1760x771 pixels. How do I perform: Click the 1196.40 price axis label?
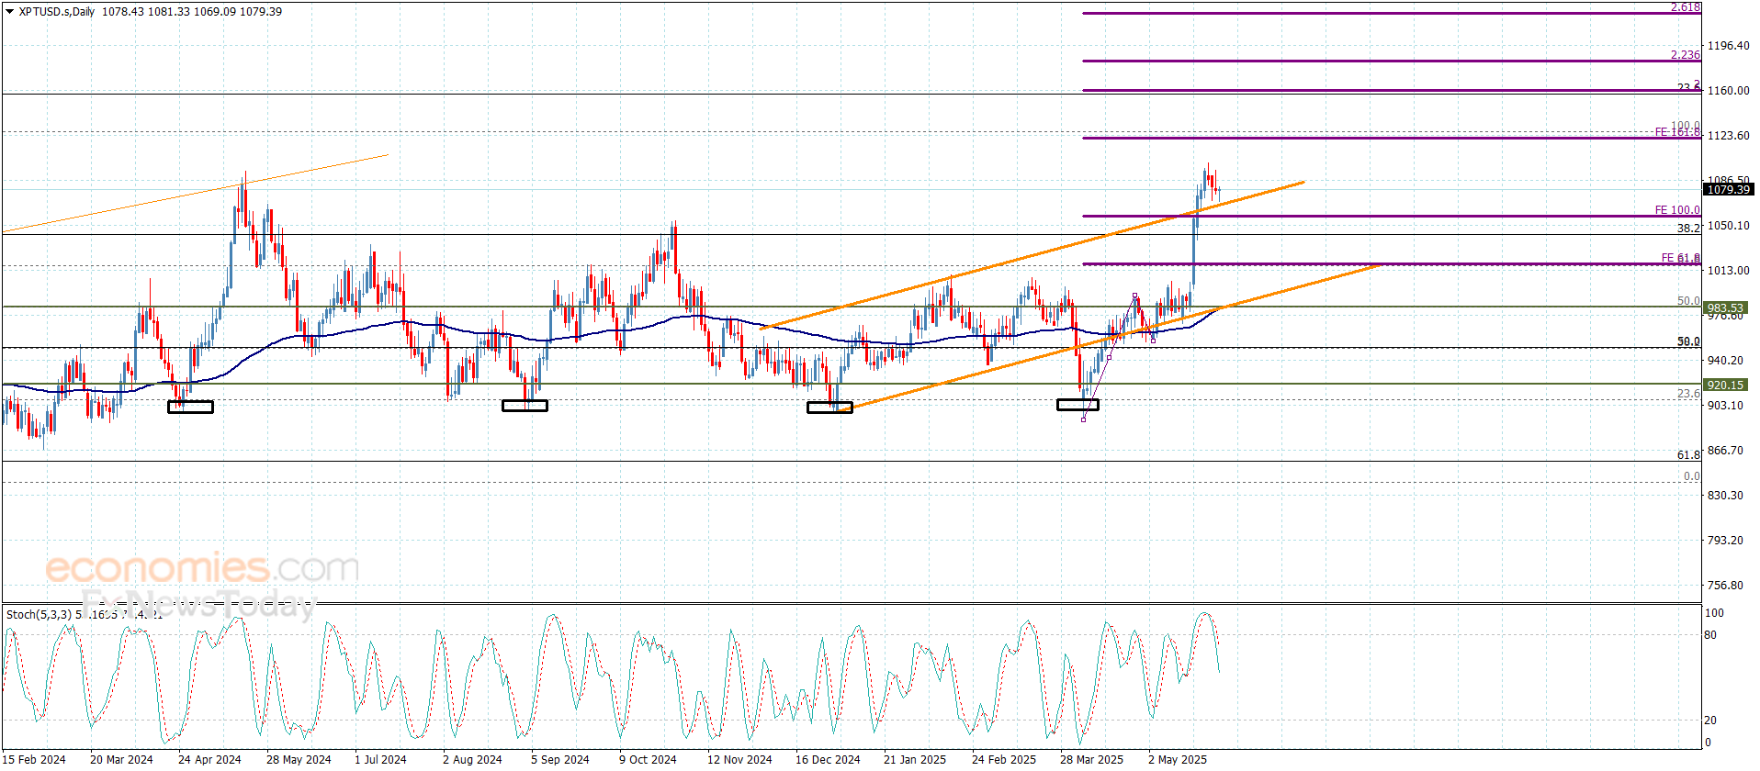pos(1729,46)
